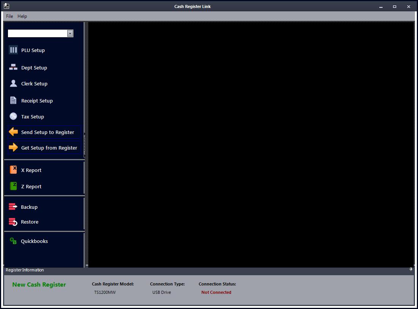Open the File menu
Viewport: 418px width, 309px height.
pyautogui.click(x=9, y=16)
